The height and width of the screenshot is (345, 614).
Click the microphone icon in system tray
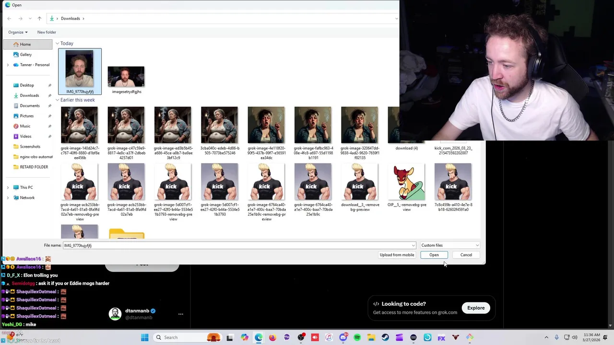click(556, 337)
